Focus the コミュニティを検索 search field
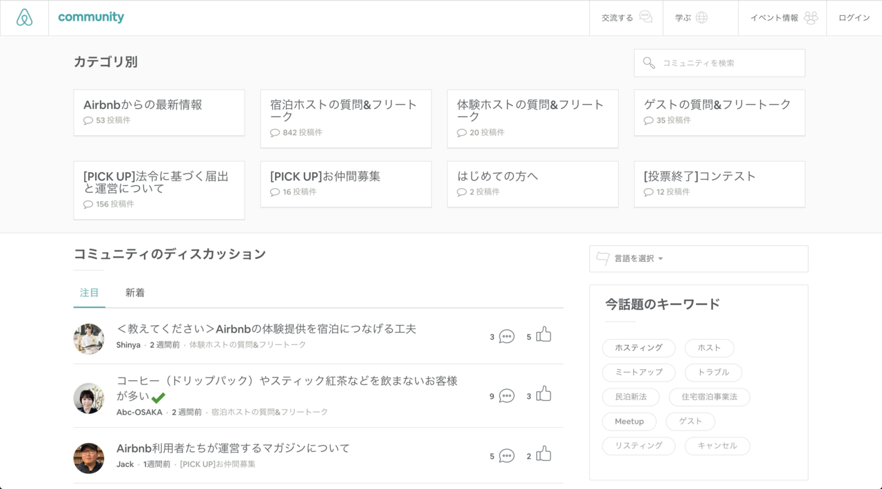 point(719,63)
